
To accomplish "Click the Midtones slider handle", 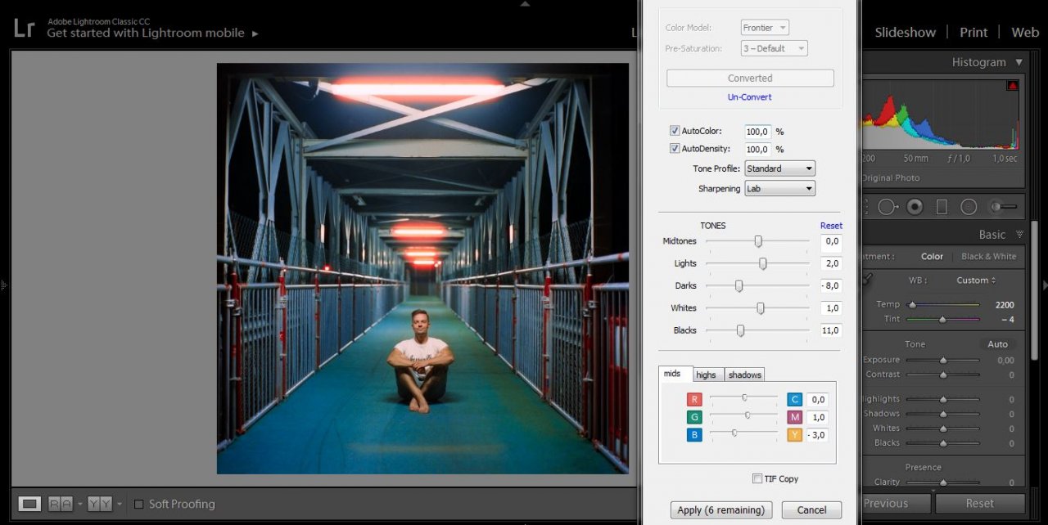I will (x=758, y=241).
